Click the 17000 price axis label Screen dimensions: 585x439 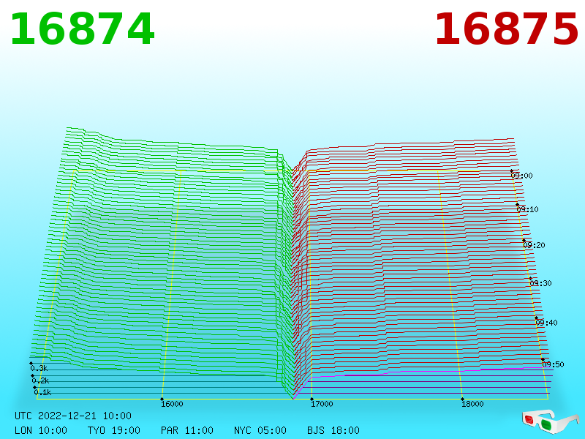pos(322,404)
